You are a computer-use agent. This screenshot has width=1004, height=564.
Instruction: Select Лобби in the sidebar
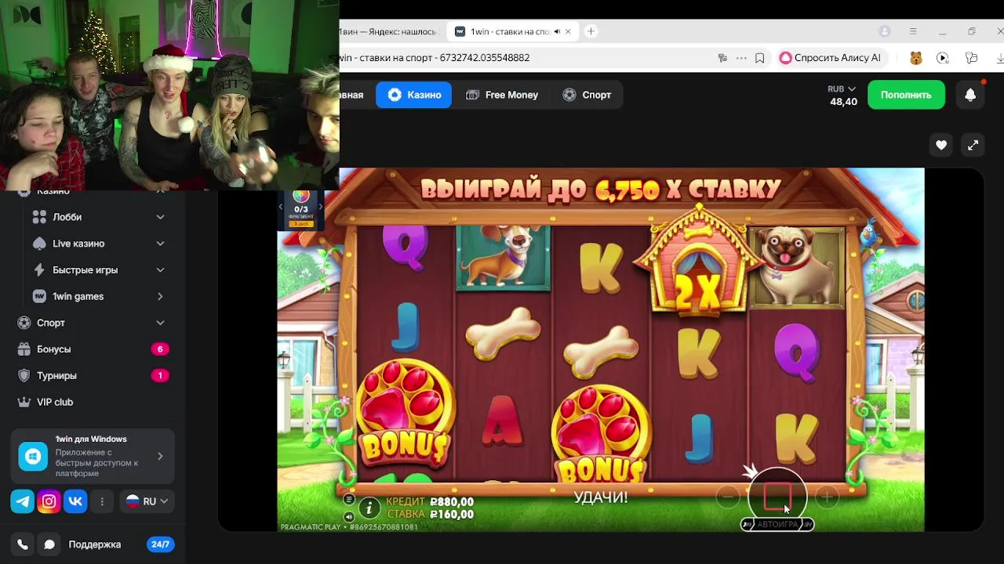tap(67, 217)
